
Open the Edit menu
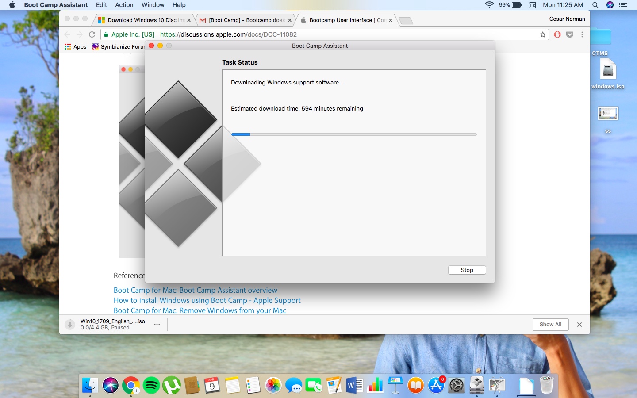point(101,5)
